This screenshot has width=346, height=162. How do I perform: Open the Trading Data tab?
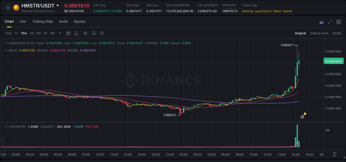(x=43, y=22)
